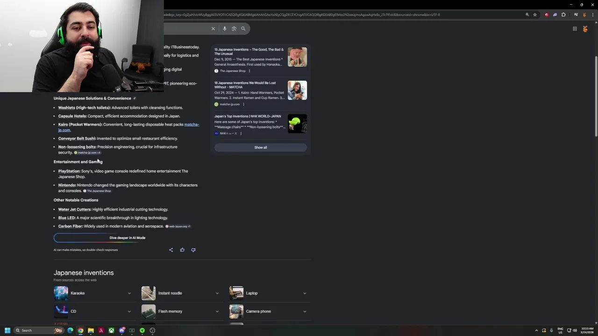Copy link icon beside Unique Japanese Solutions heading
The height and width of the screenshot is (336, 598).
point(135,98)
